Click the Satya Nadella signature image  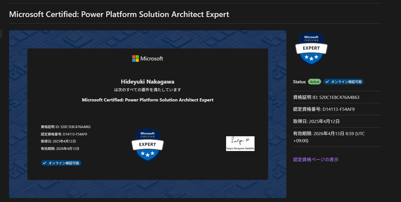240,144
